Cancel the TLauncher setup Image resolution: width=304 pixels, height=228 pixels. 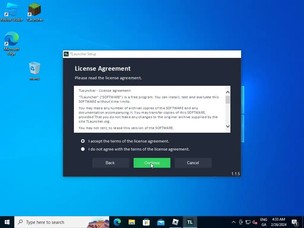pyautogui.click(x=193, y=163)
